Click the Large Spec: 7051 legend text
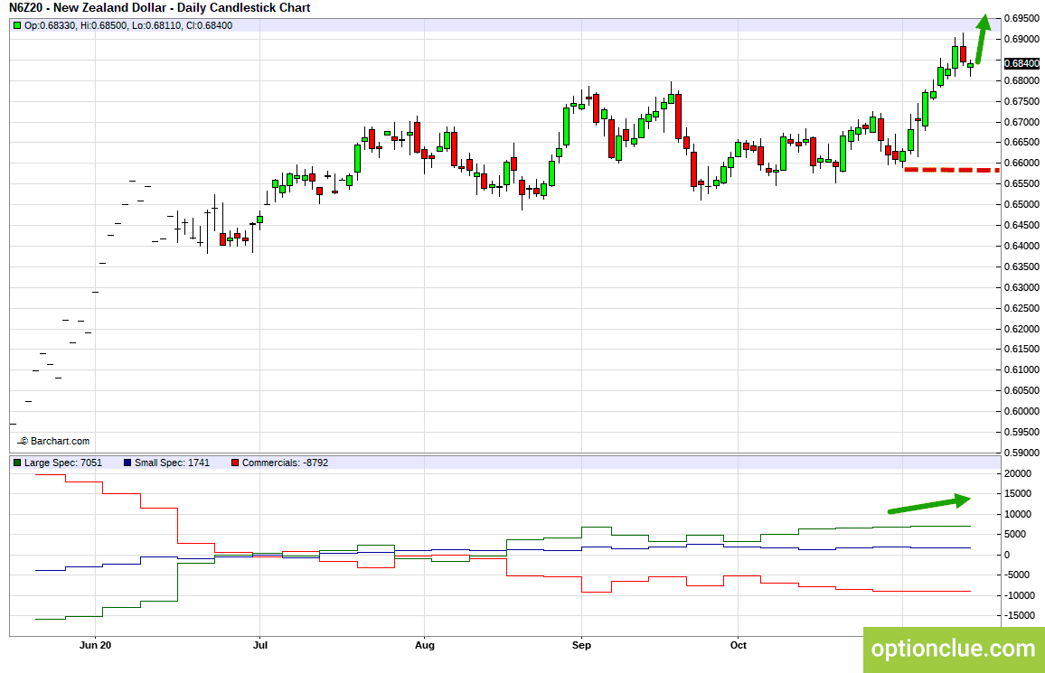This screenshot has width=1045, height=673. click(x=63, y=463)
